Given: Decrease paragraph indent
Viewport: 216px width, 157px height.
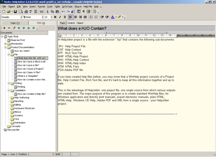Looking at the screenshot, I should 102,17.
